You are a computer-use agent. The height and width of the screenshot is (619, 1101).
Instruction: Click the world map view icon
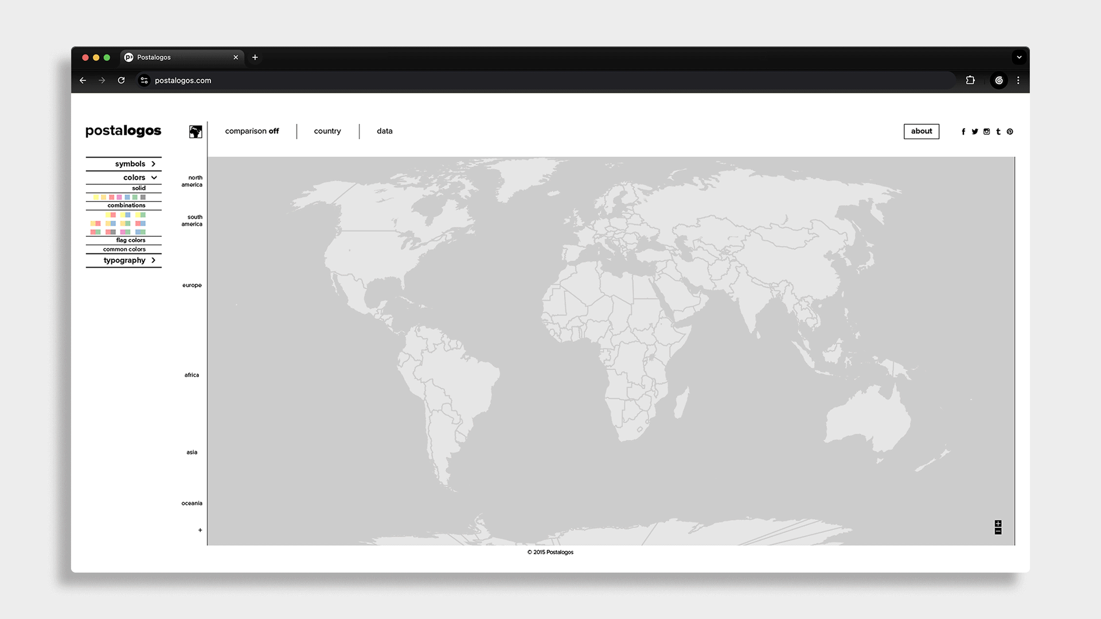coord(196,132)
